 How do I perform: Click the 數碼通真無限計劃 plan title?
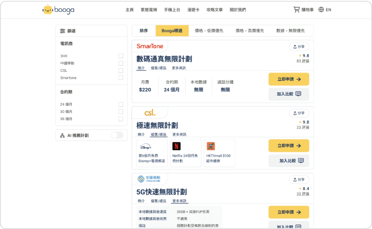coord(164,59)
